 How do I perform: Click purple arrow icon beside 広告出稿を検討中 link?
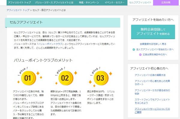point(140,55)
